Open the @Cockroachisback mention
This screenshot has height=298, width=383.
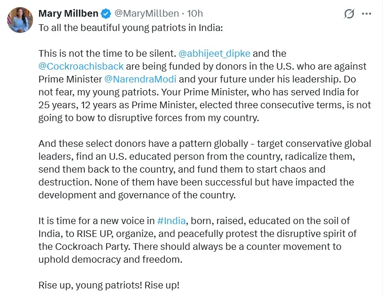[81, 66]
